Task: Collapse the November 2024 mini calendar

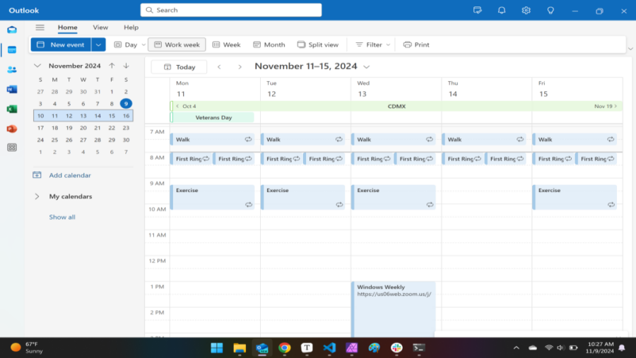Action: (37, 66)
